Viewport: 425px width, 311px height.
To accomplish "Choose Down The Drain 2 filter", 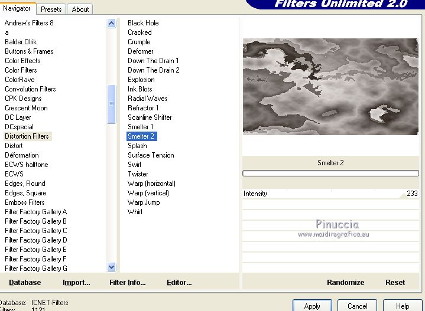I will 154,70.
